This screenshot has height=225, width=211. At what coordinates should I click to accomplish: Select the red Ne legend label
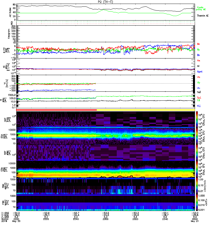click(x=199, y=60)
